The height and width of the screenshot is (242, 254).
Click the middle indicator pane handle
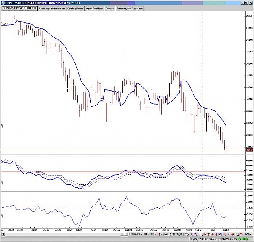[x=2, y=183]
